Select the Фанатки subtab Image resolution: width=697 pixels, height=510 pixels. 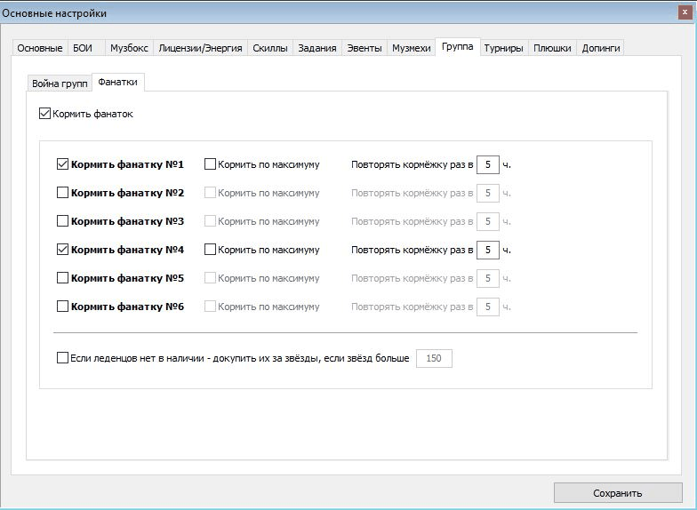click(x=117, y=82)
